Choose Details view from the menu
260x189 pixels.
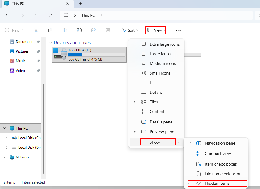tap(156, 92)
